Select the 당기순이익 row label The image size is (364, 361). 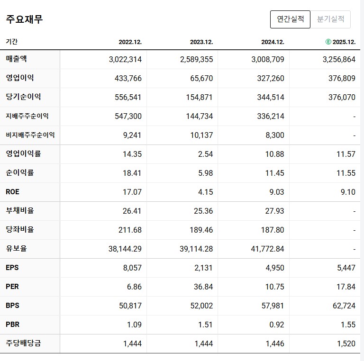(x=23, y=97)
